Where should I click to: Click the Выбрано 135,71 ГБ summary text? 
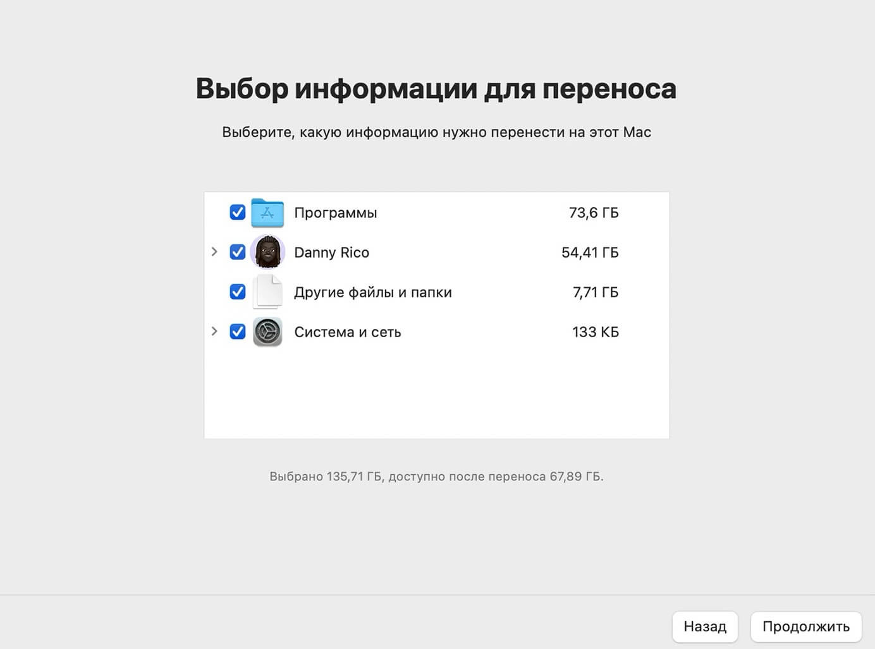436,476
